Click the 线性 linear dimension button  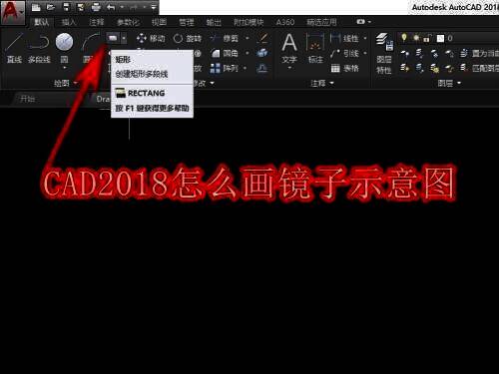click(x=344, y=38)
